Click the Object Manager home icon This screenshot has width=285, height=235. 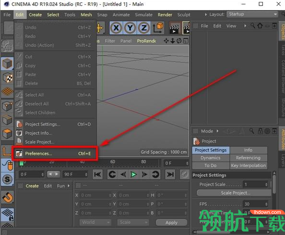[260, 25]
